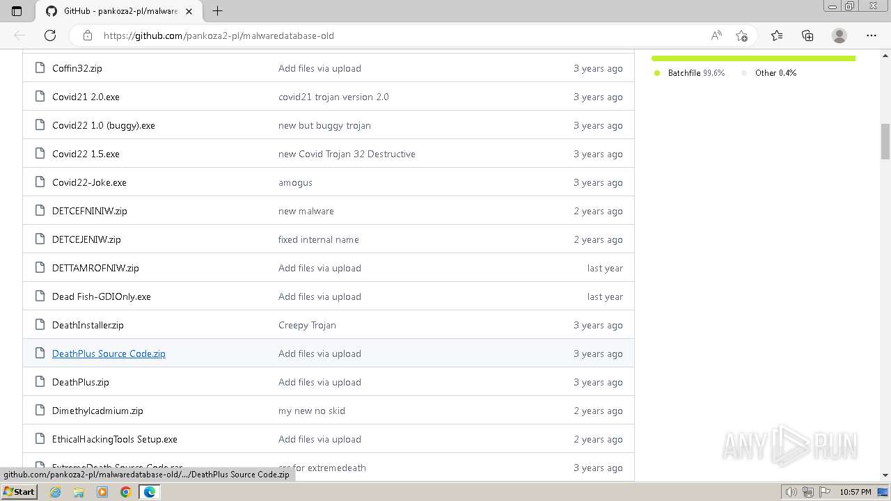
Task: Open DETTAMROFNIW.zip file
Action: click(95, 268)
